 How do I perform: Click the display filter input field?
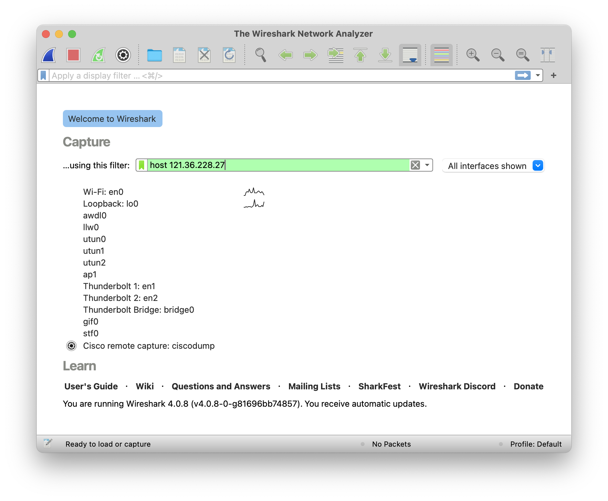click(282, 76)
